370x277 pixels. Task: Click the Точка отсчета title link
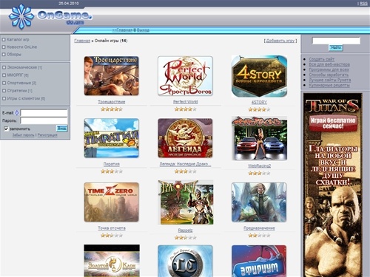click(x=112, y=228)
